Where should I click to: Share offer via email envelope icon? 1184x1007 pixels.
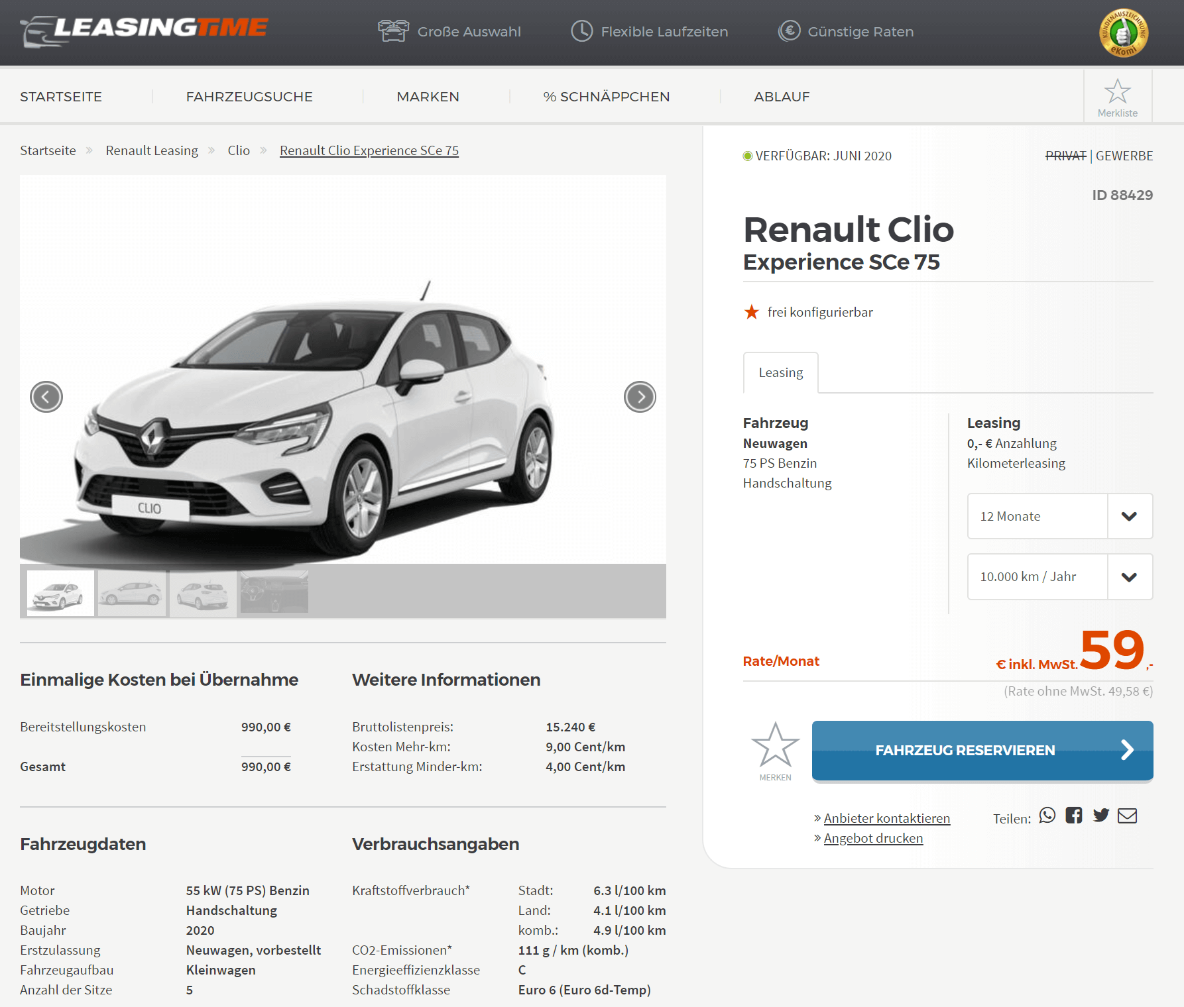pyautogui.click(x=1127, y=816)
